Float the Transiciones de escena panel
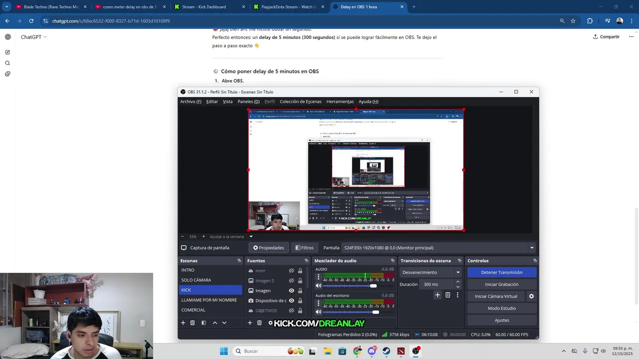The width and height of the screenshot is (639, 359). (459, 261)
